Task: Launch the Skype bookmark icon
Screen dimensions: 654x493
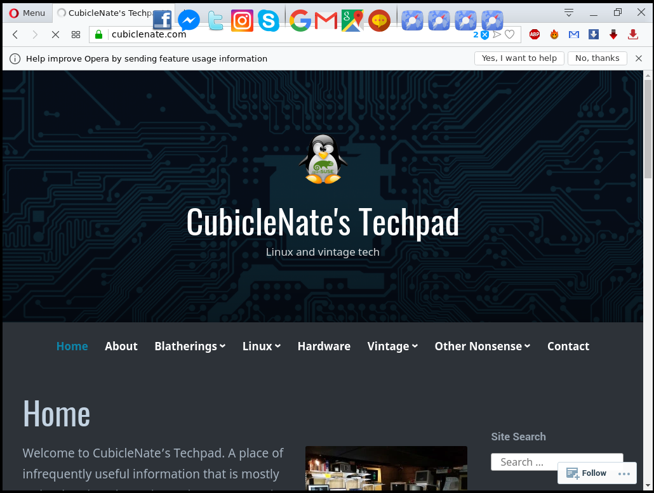Action: (x=269, y=20)
